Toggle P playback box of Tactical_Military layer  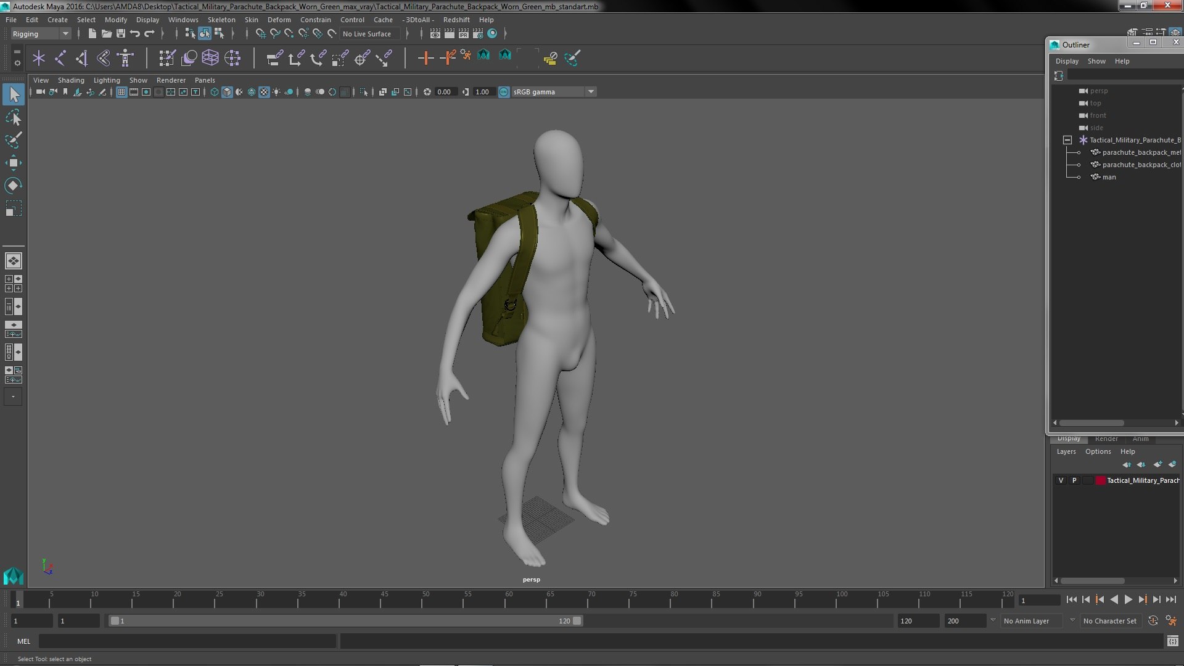[x=1074, y=480]
